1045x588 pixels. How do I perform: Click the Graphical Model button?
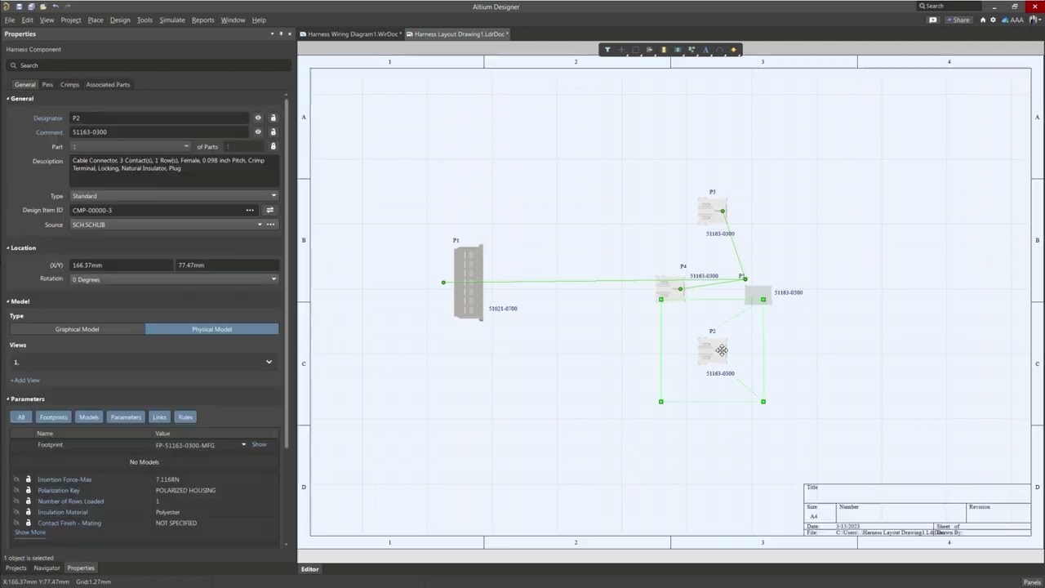click(x=78, y=329)
